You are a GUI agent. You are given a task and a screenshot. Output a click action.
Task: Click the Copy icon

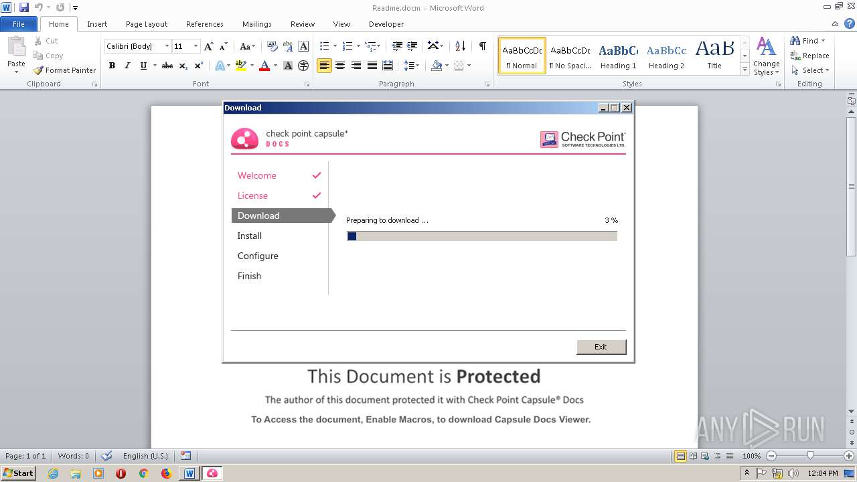[x=38, y=56]
